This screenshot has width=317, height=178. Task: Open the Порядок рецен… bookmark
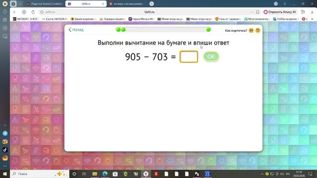(x=112, y=19)
